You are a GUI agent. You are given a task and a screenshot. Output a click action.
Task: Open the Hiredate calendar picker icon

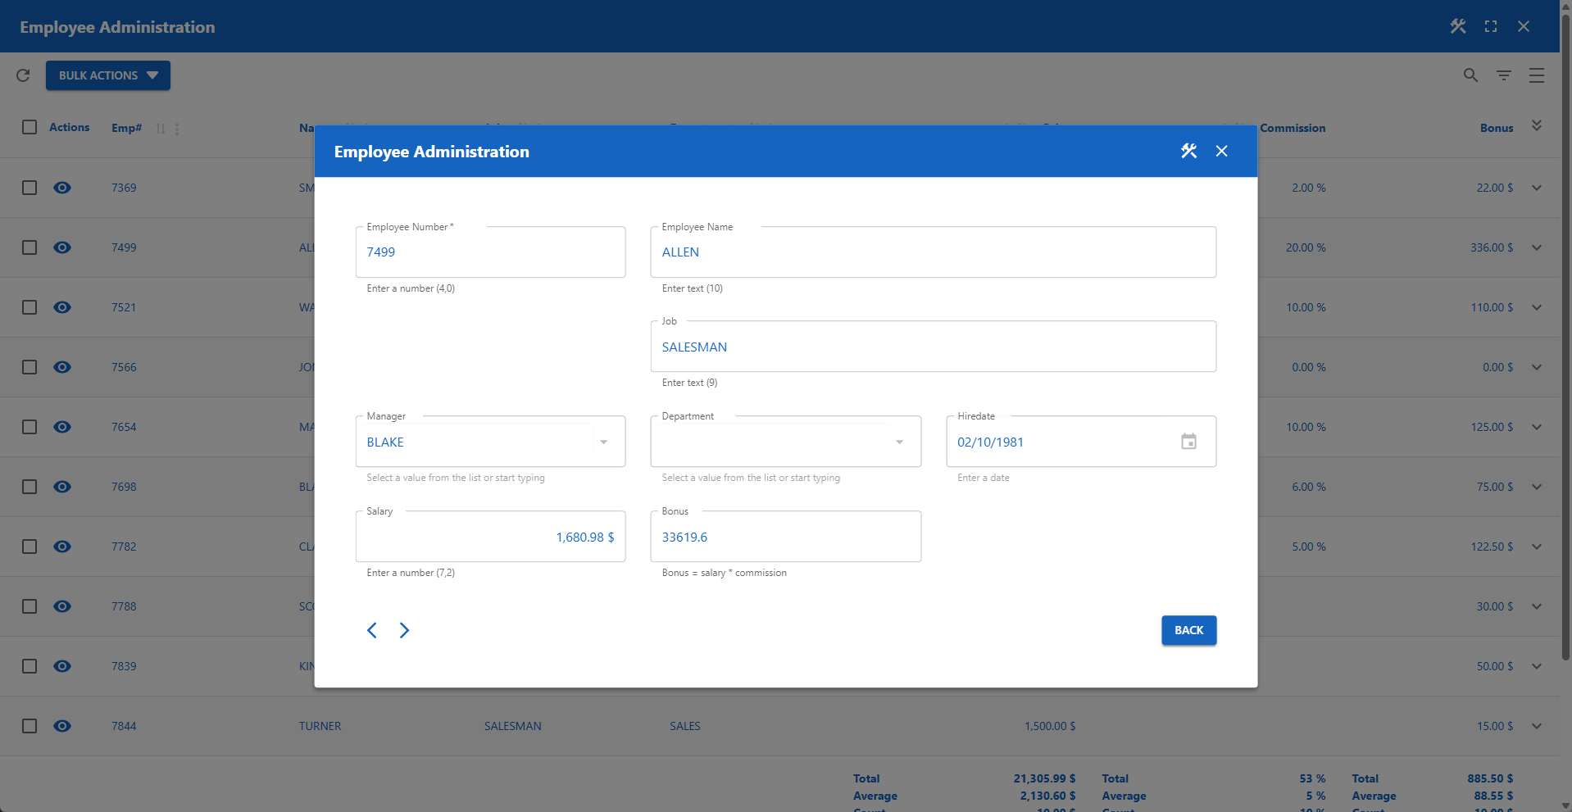pos(1188,442)
